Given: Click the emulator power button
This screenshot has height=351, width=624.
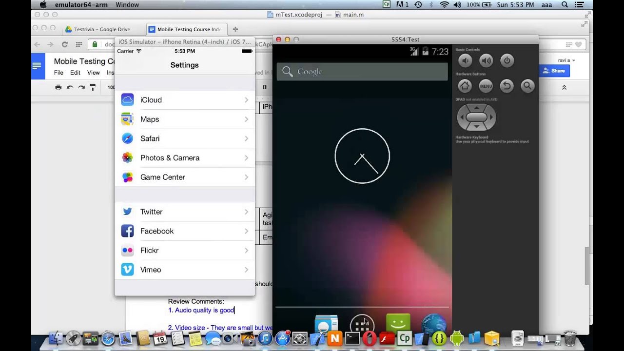Looking at the screenshot, I should point(507,60).
